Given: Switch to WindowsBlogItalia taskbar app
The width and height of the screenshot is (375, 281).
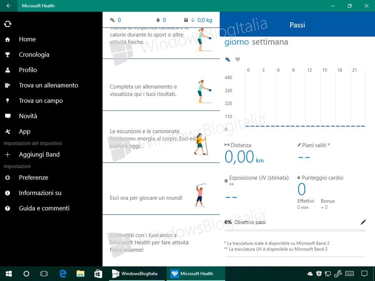Looking at the screenshot, I should (x=137, y=274).
